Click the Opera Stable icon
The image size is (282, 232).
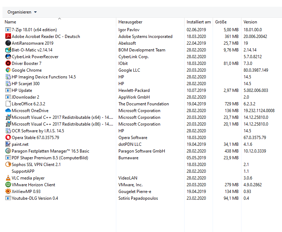[8, 138]
